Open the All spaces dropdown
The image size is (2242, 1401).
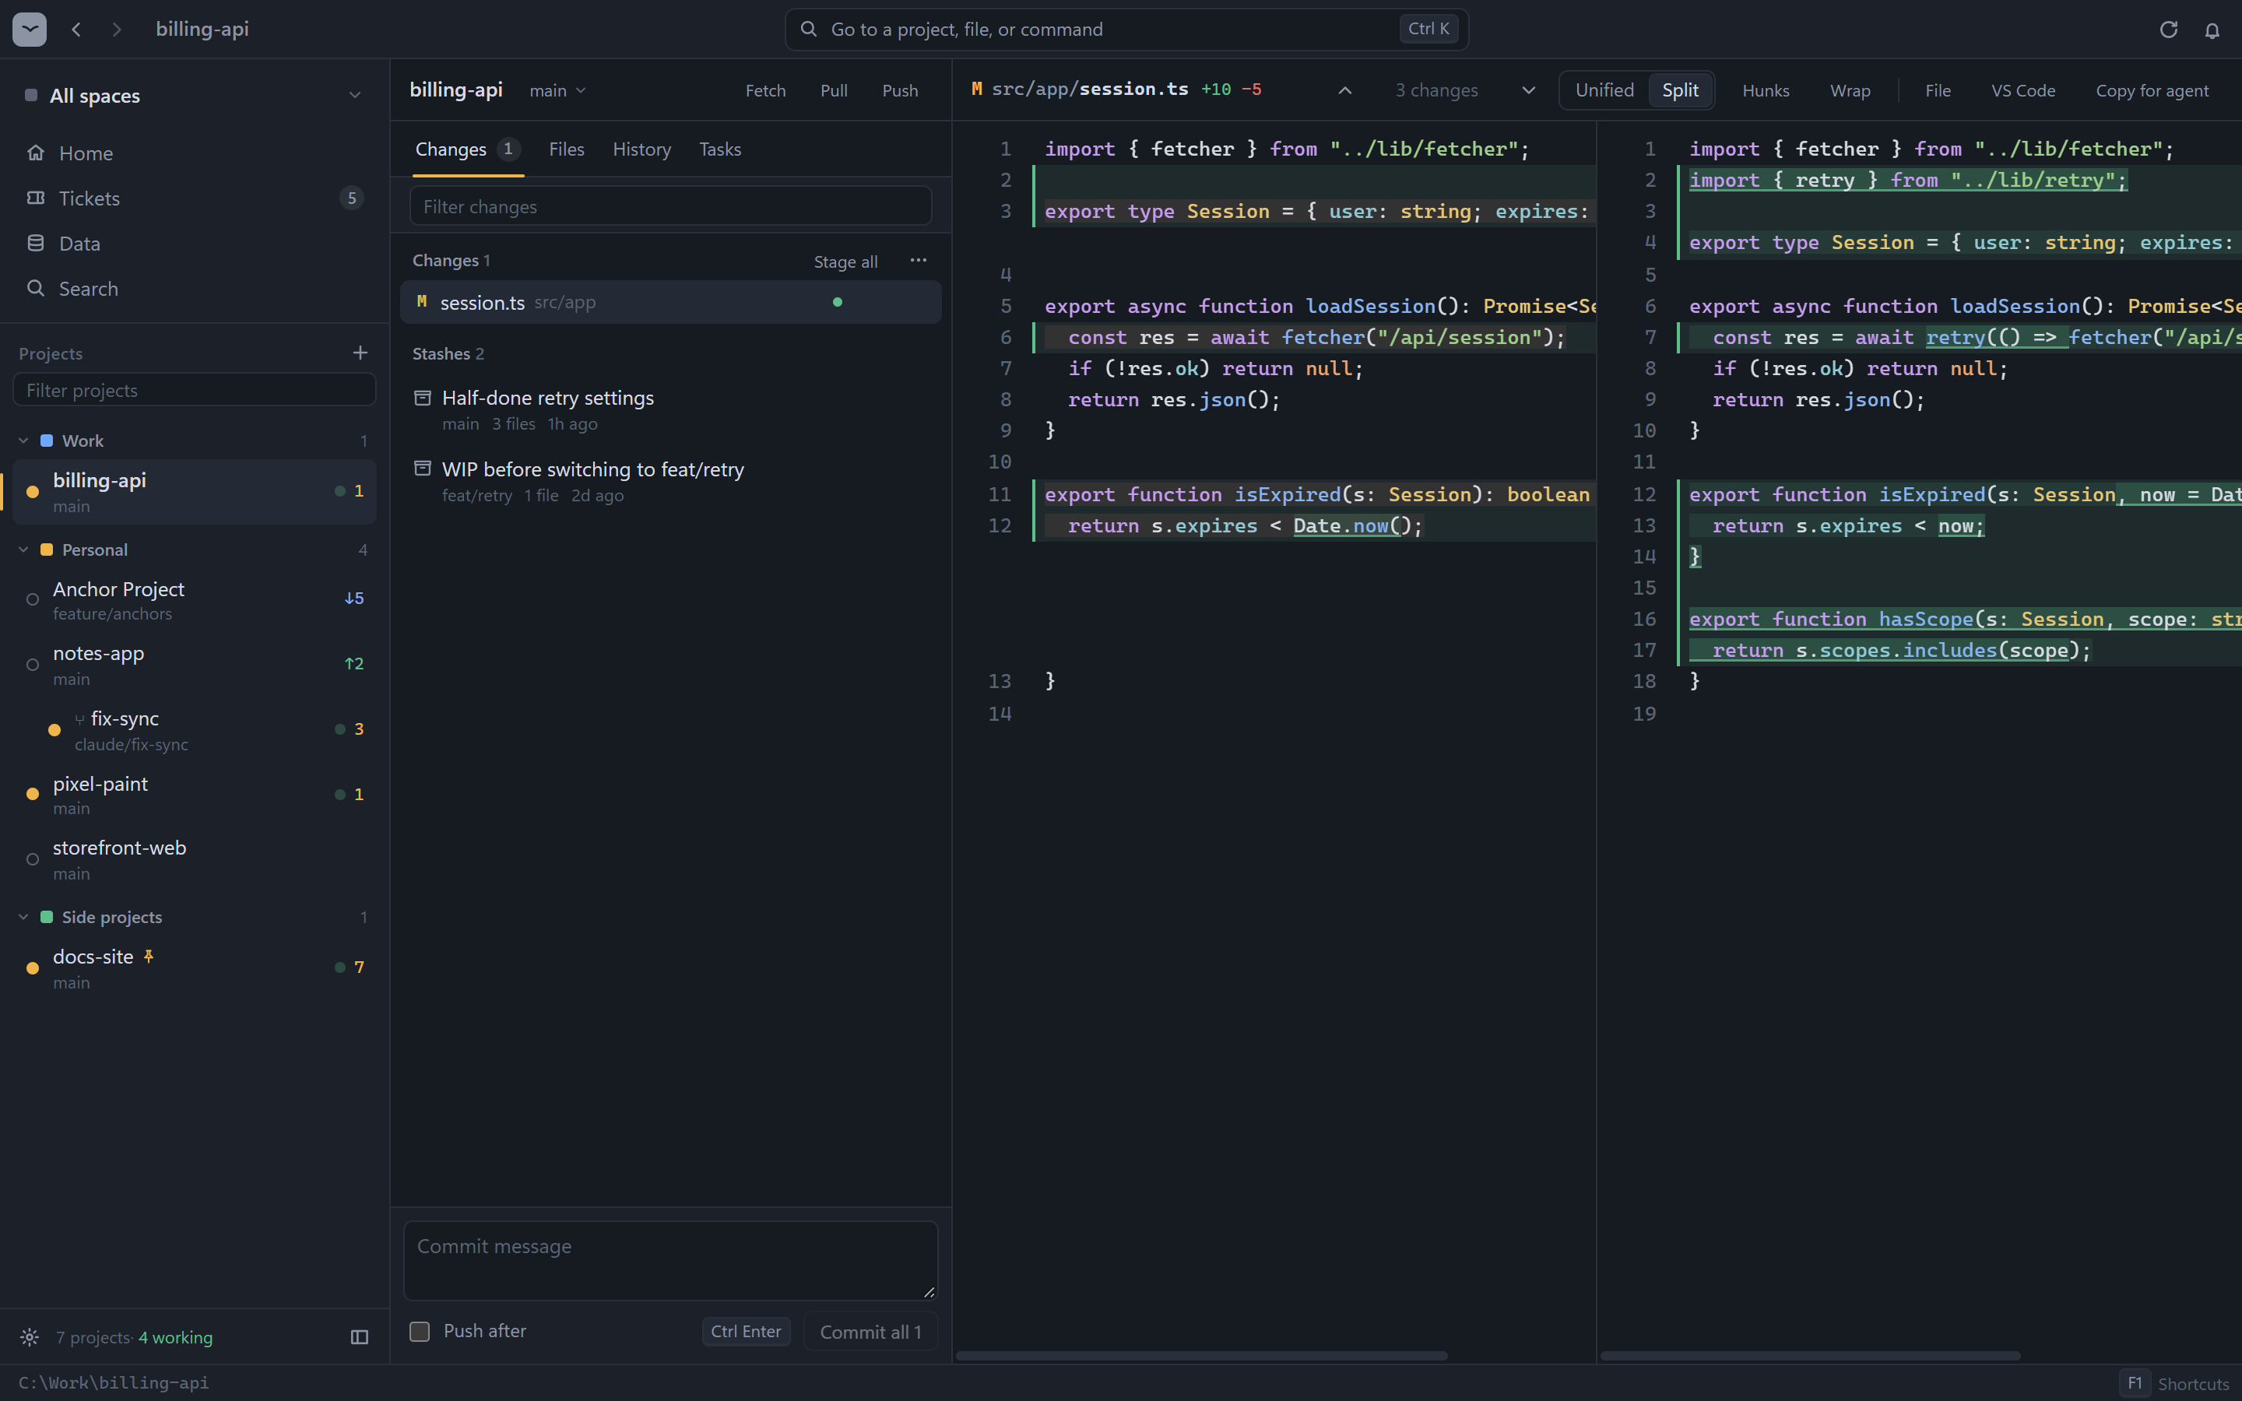tap(195, 96)
